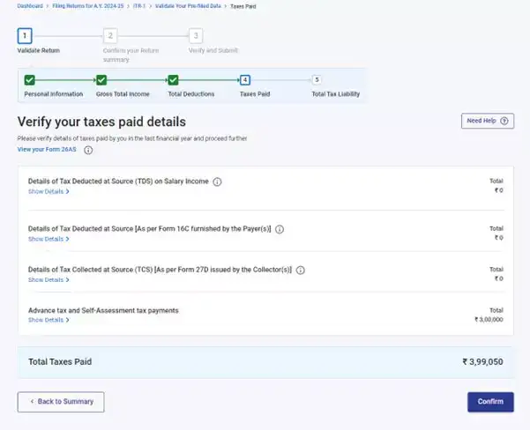Click Gross Total Income green check step
This screenshot has height=430, width=530.
click(101, 80)
